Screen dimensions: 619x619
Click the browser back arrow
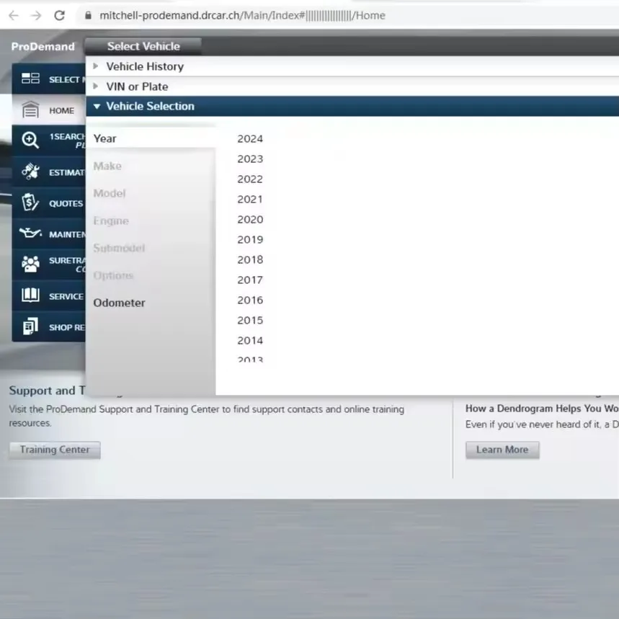pyautogui.click(x=14, y=15)
